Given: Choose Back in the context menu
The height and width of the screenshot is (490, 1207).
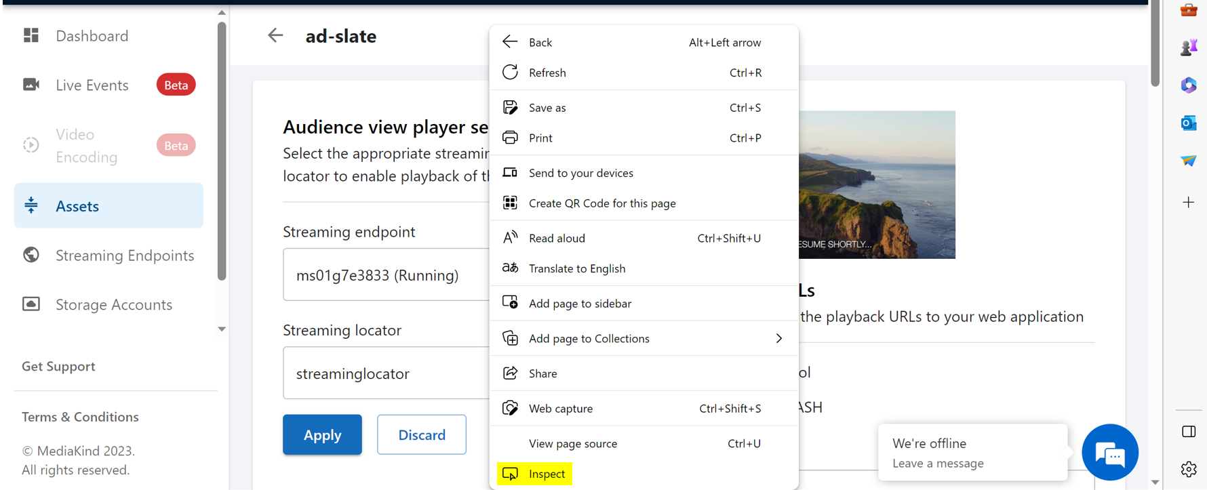Looking at the screenshot, I should click(x=644, y=42).
